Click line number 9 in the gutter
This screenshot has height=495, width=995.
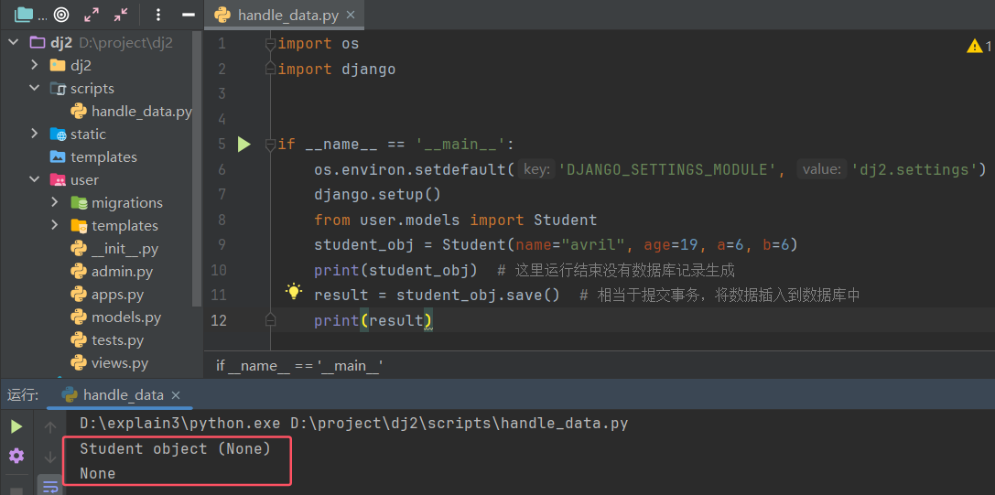222,245
